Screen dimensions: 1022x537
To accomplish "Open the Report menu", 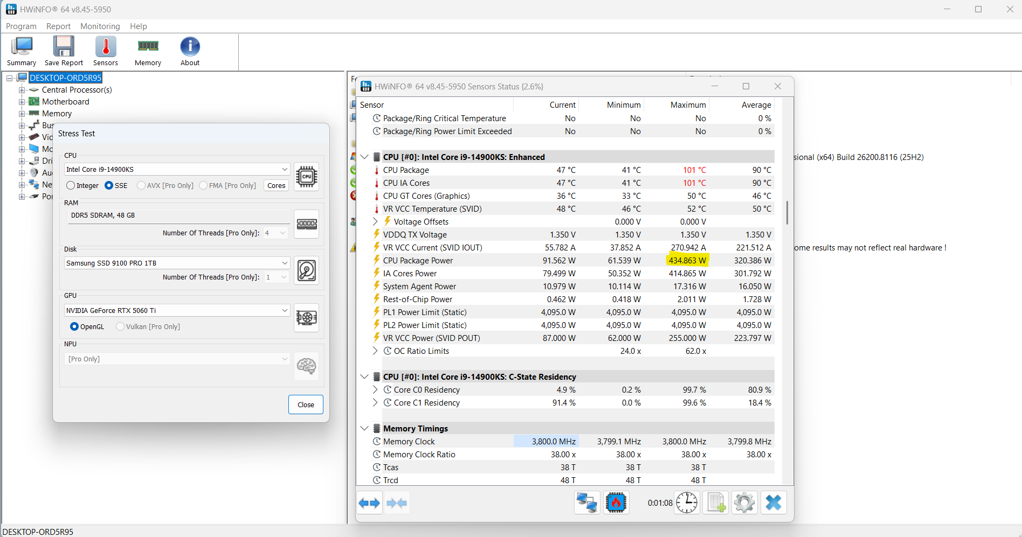I will (58, 26).
